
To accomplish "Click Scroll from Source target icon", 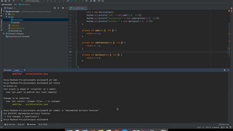I will [55, 8].
